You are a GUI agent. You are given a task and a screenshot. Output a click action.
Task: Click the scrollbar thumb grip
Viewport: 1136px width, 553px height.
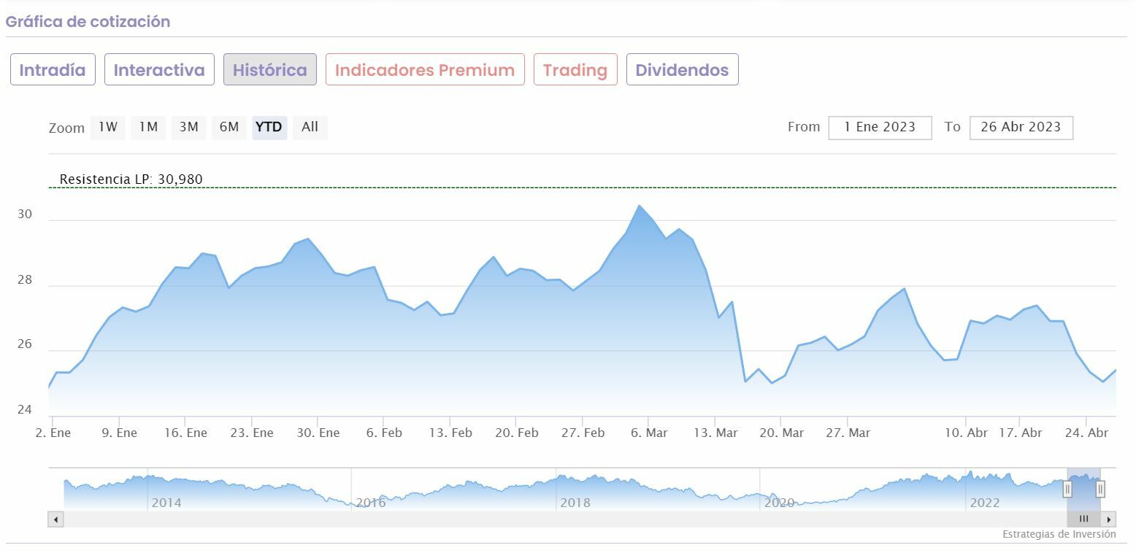(x=1083, y=519)
